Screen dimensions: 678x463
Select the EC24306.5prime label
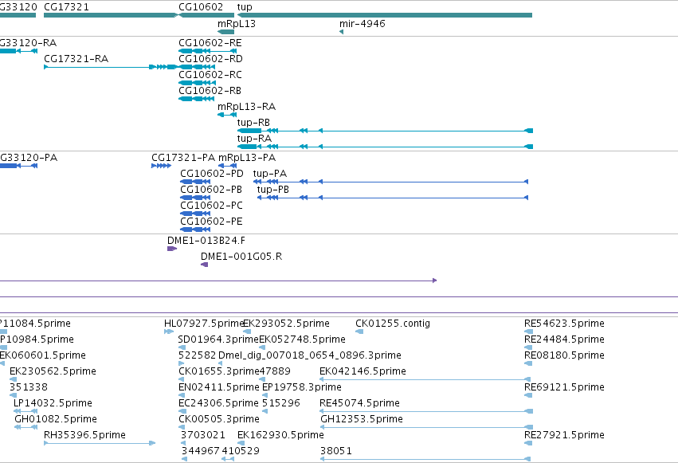click(218, 403)
